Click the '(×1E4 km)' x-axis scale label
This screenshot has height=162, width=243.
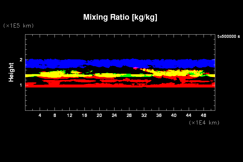pyautogui.click(x=204, y=123)
